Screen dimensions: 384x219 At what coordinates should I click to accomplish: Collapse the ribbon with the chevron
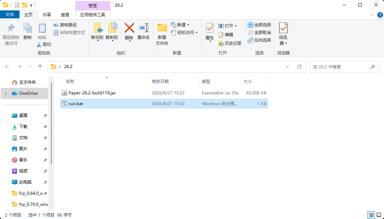pyautogui.click(x=373, y=15)
